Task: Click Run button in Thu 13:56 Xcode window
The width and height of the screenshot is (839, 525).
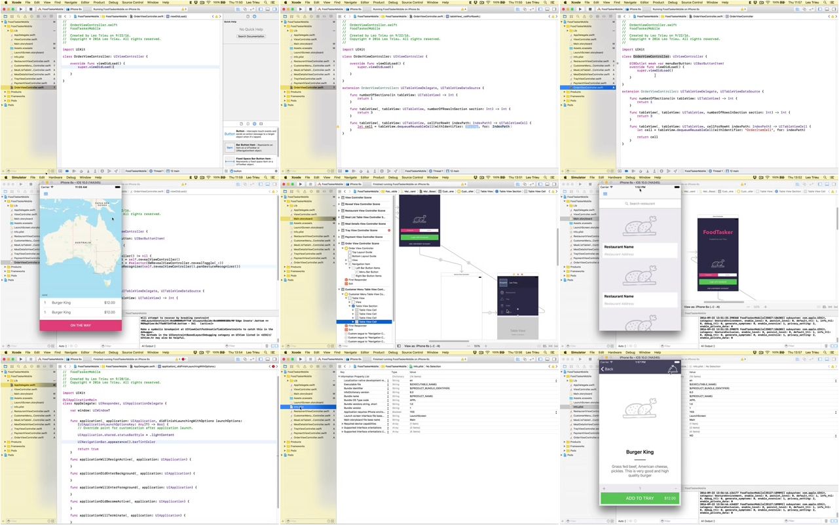Action: (x=301, y=359)
